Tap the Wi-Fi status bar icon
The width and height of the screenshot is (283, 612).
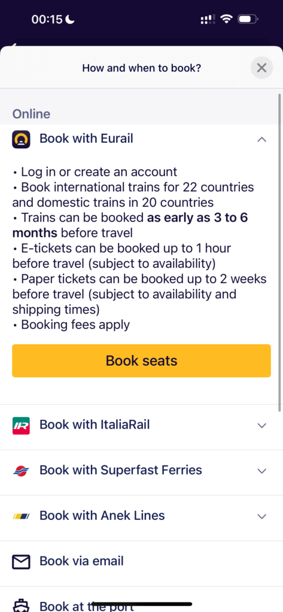pyautogui.click(x=226, y=19)
